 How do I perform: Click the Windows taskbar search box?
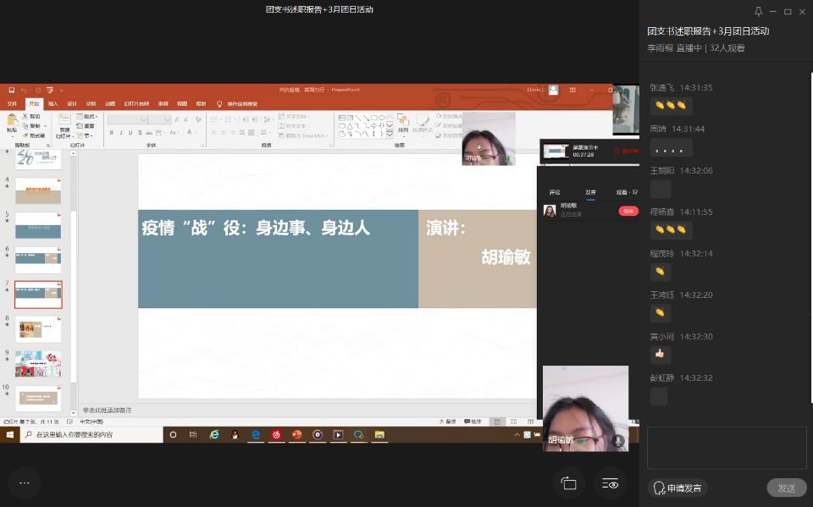91,434
